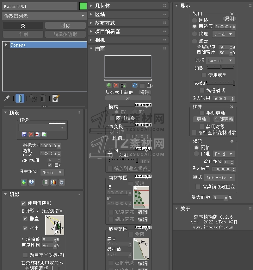253x270 pixels.
Task: Expand the 散布方式 rollout
Action: click(x=128, y=23)
